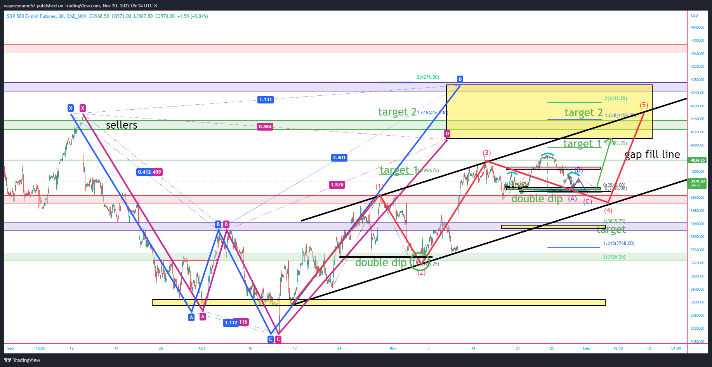This screenshot has width=712, height=367.
Task: Click the open value O3968.50 in legend
Action: 99,16
